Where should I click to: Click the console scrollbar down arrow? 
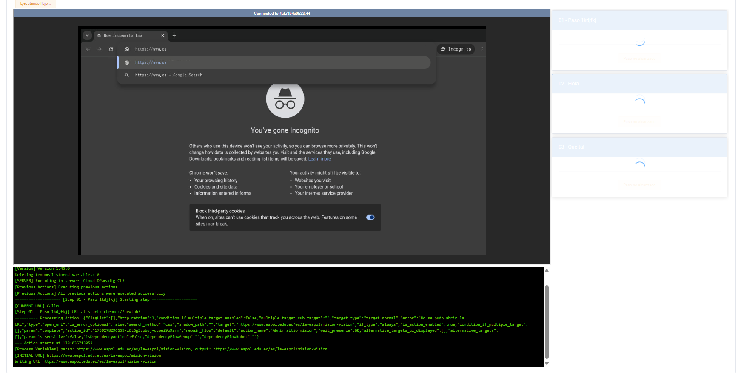547,363
